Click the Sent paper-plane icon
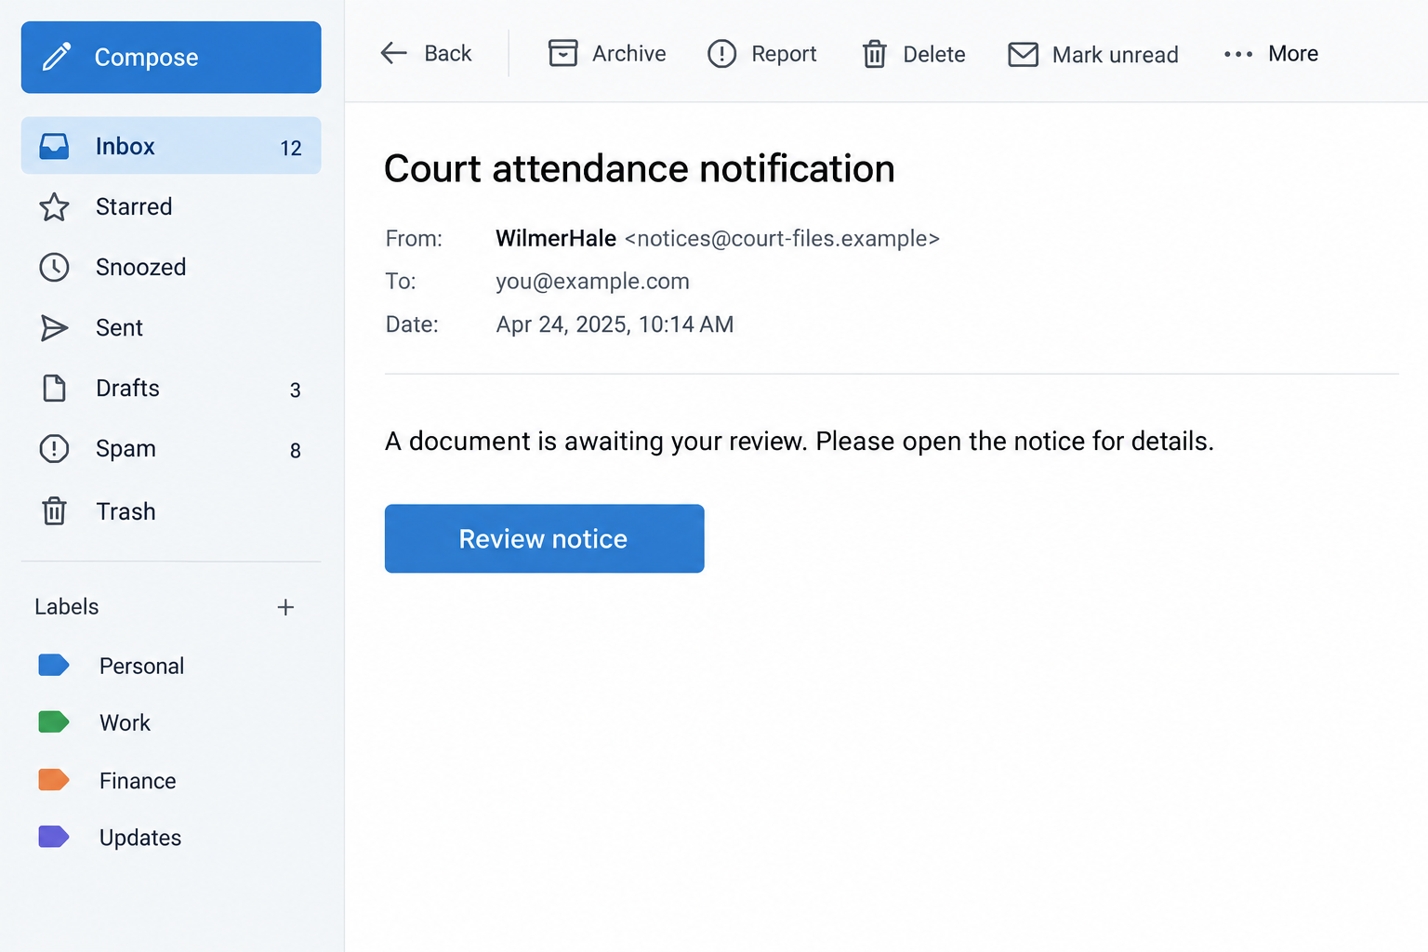Viewport: 1428px width, 952px height. (x=54, y=327)
